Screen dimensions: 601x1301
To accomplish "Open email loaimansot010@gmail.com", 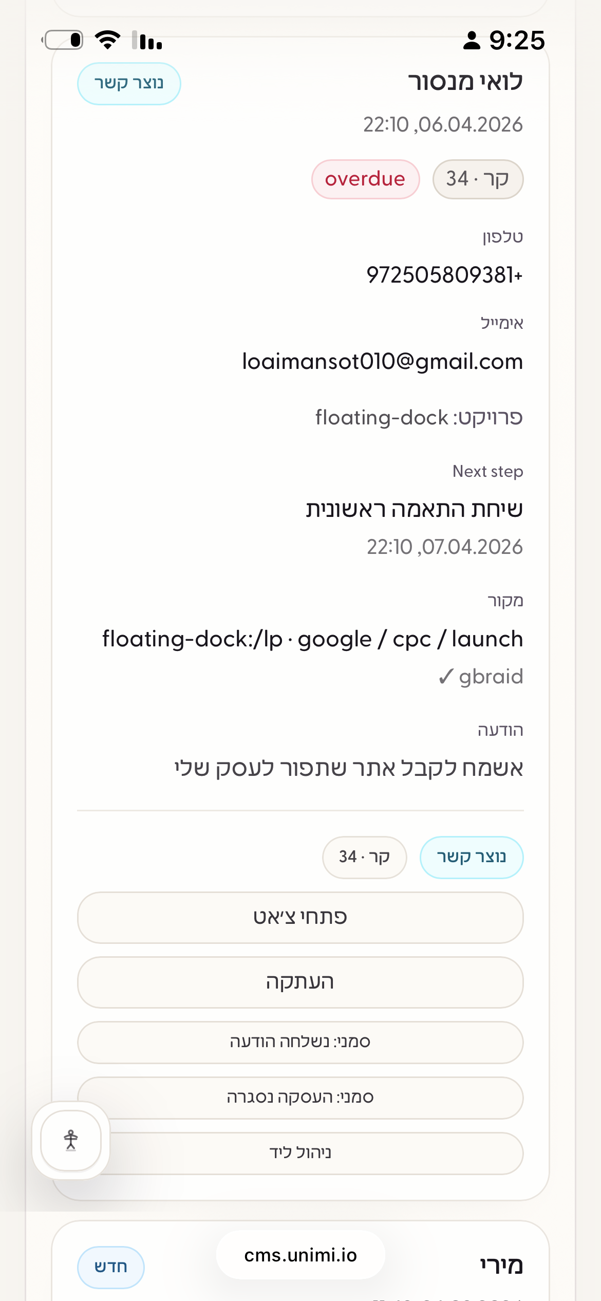I will coord(382,362).
